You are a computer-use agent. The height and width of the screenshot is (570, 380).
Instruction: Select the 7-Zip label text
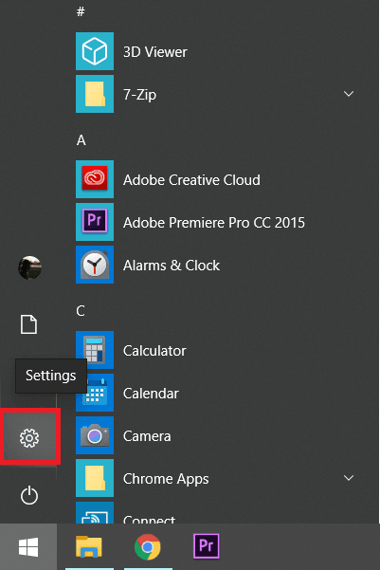pyautogui.click(x=140, y=95)
